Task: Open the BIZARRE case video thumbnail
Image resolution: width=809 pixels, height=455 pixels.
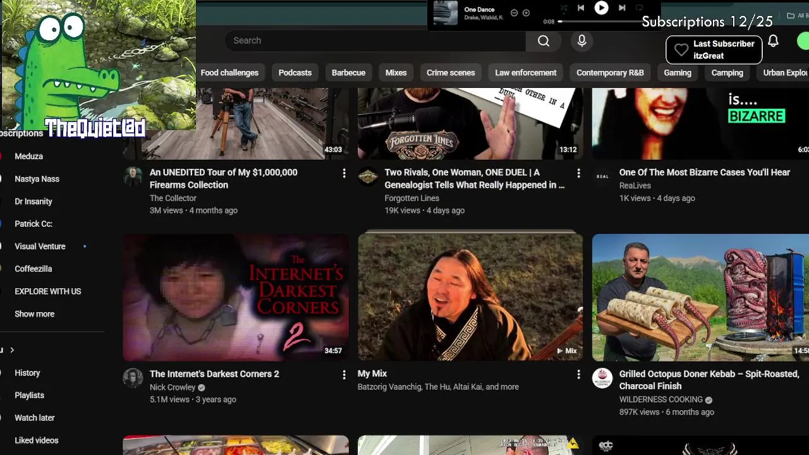Action: 700,123
